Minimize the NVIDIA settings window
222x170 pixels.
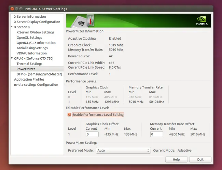[17, 9]
